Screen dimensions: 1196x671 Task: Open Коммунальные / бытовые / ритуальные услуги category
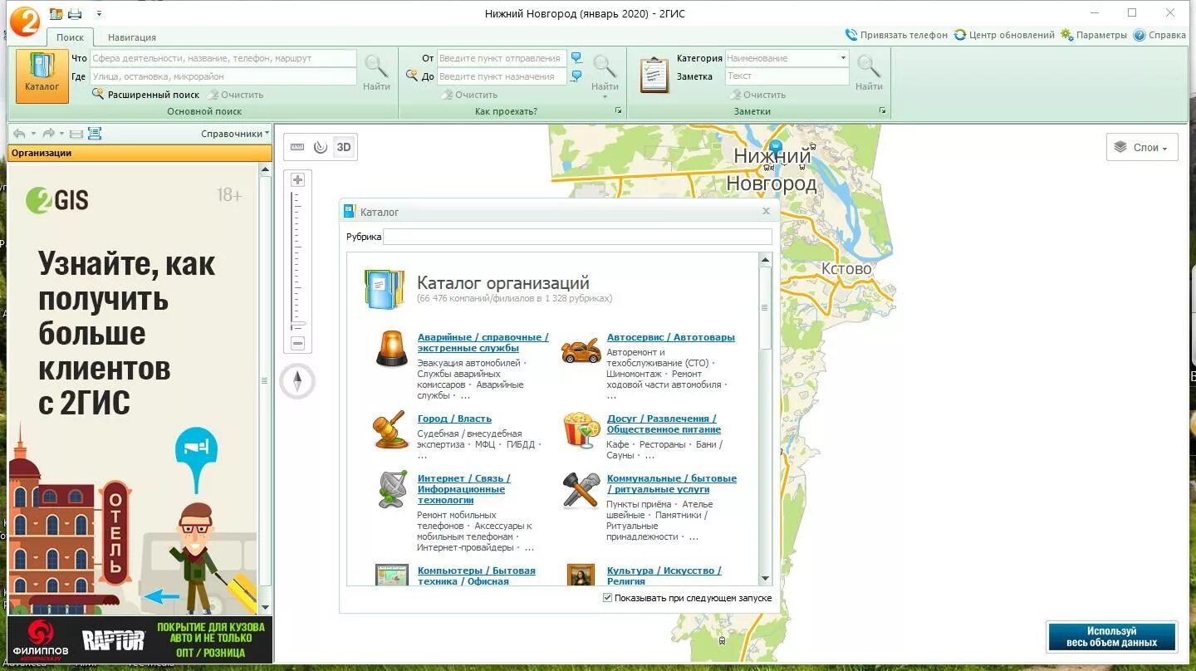tap(672, 483)
